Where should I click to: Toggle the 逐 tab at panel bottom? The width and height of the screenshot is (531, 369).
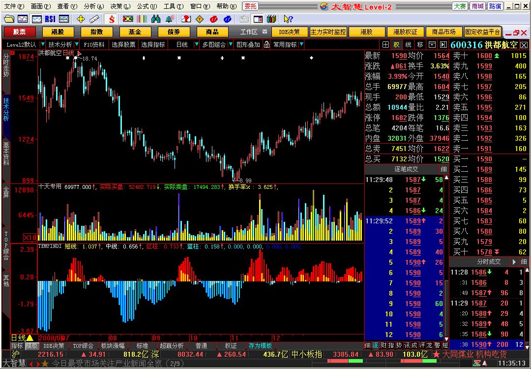tap(375, 345)
